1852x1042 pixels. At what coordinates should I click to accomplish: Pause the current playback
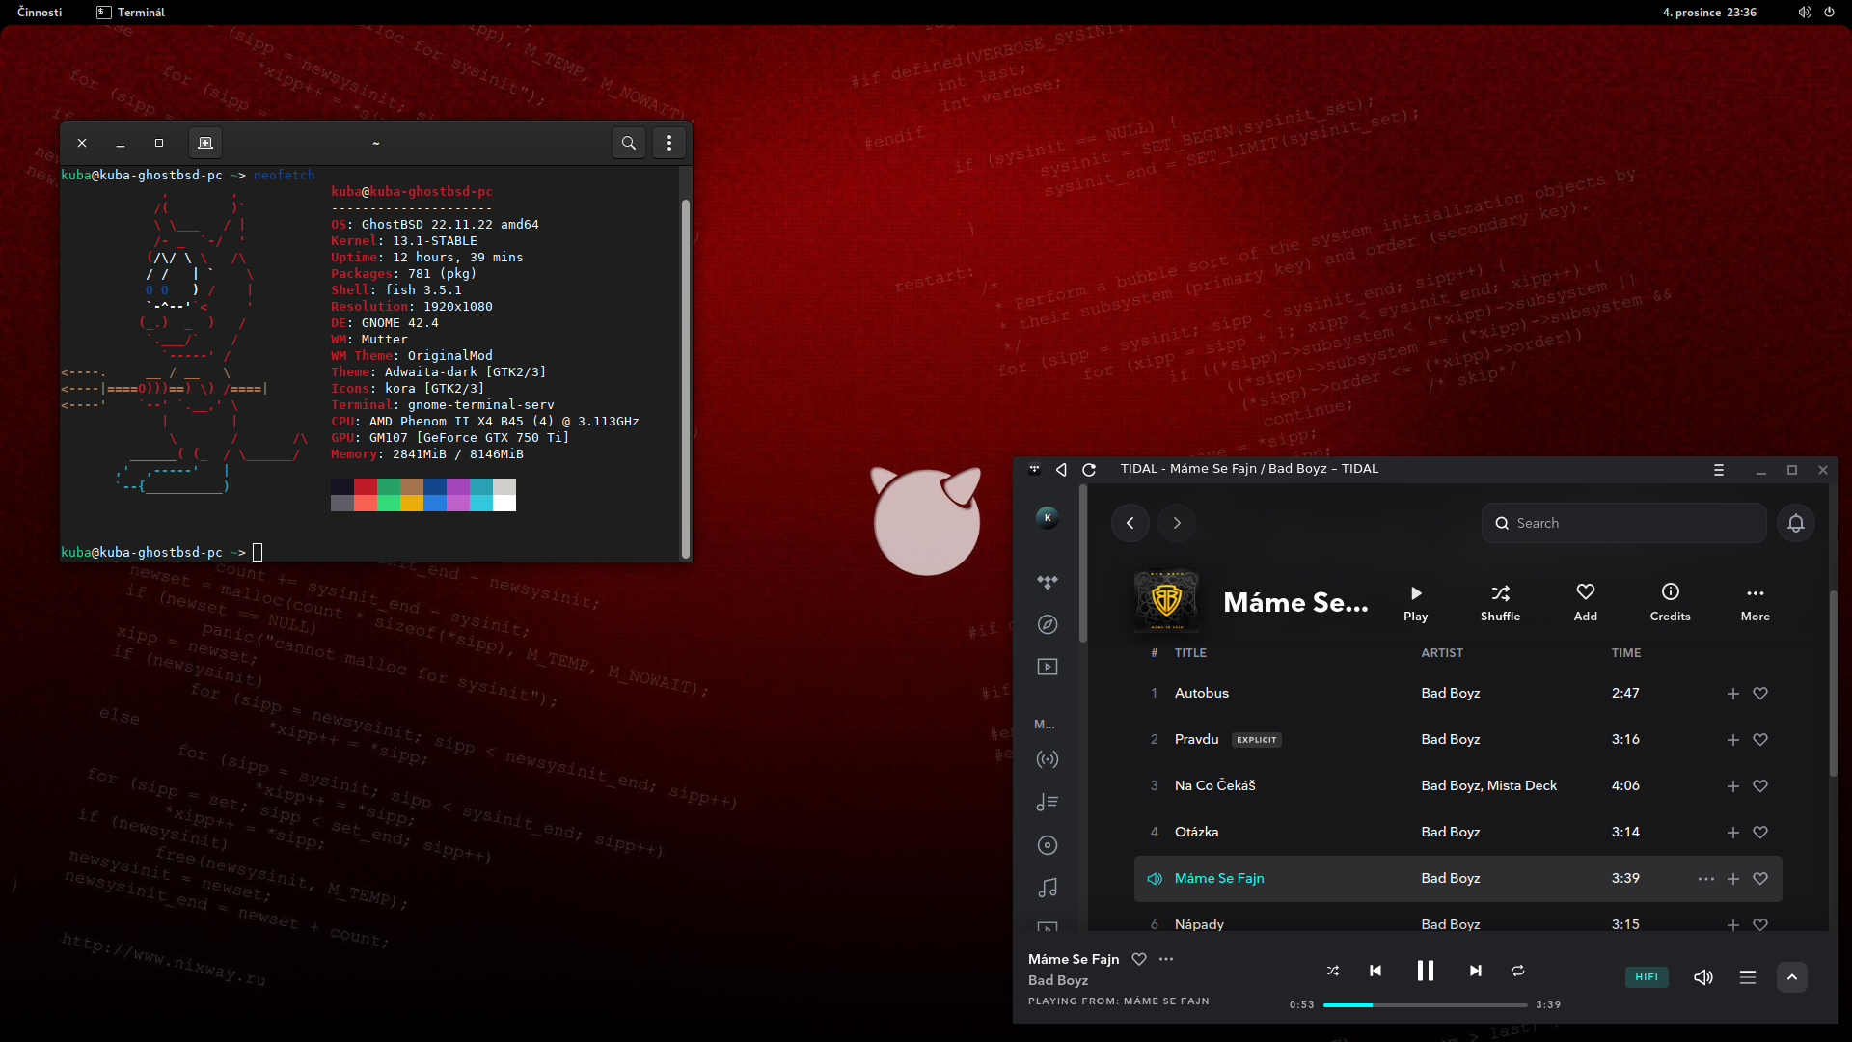click(1426, 971)
